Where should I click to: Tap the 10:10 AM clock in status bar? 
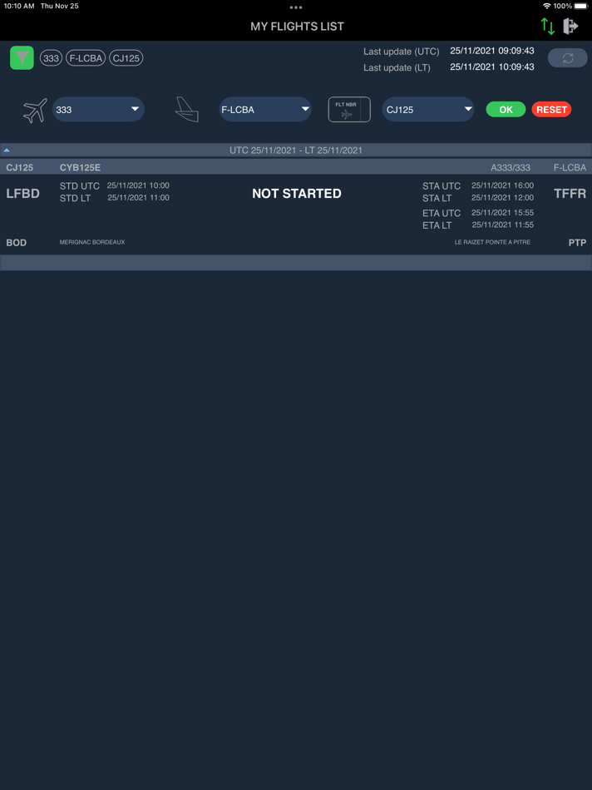pos(19,6)
